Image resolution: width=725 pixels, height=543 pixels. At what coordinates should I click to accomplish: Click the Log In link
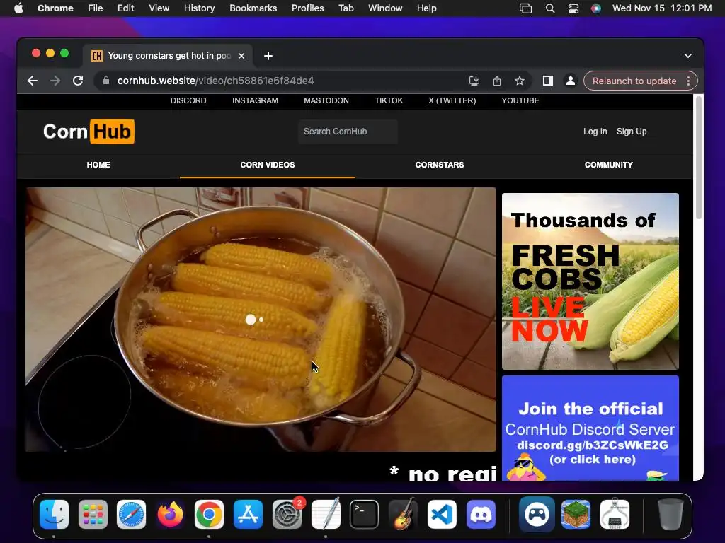tap(595, 132)
